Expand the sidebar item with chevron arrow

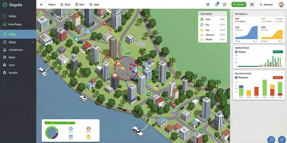point(18,42)
